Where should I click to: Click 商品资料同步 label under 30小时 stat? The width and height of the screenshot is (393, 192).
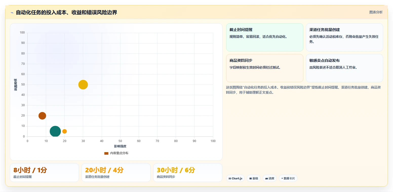pyautogui.click(x=166, y=177)
